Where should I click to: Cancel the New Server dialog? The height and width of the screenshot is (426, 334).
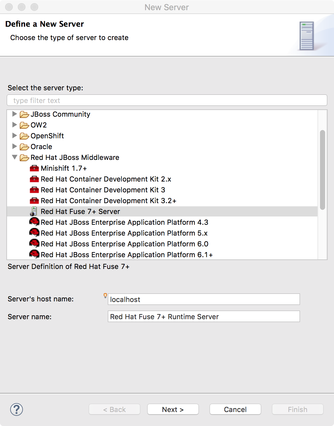(235, 409)
